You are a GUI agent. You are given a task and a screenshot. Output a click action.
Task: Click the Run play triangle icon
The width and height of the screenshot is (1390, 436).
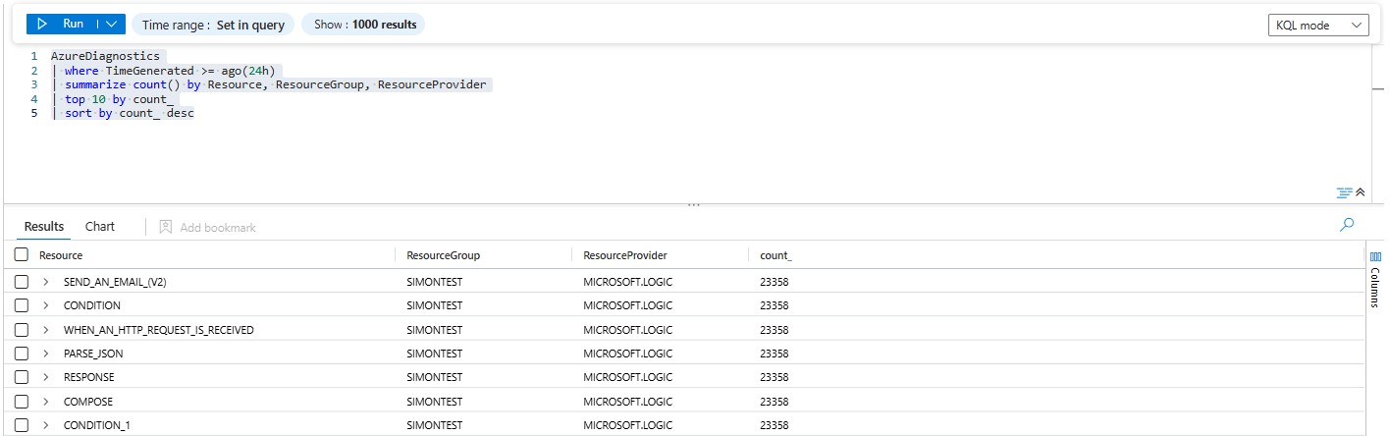(43, 24)
